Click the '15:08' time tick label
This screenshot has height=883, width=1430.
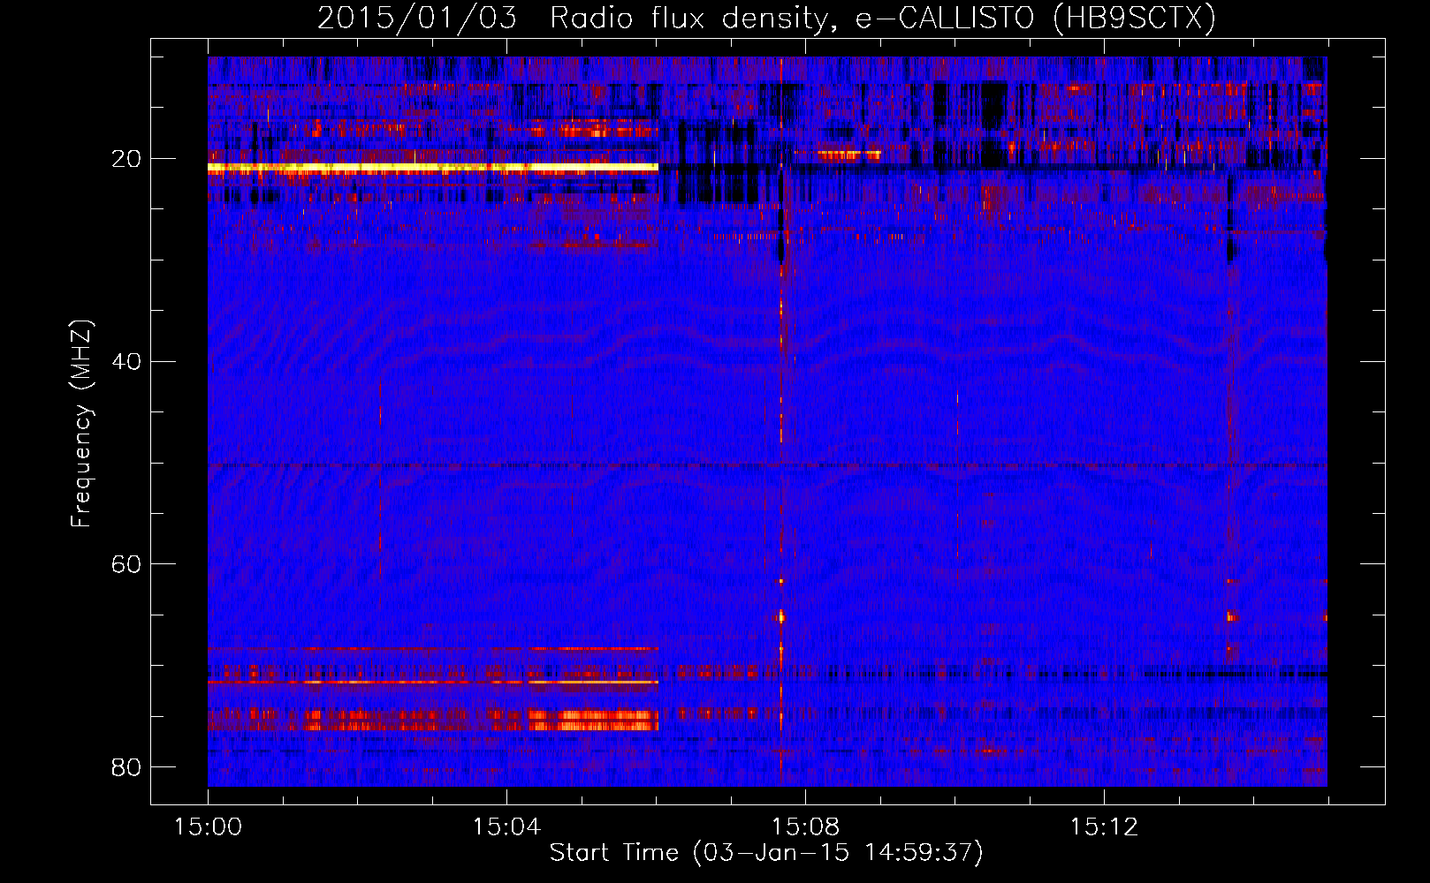(805, 827)
